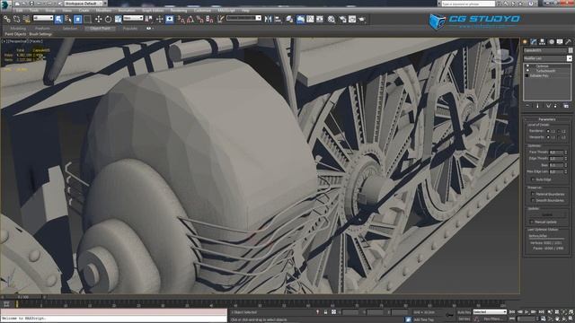Open the Rendered Frame Window
The image size is (575, 323).
click(352, 19)
